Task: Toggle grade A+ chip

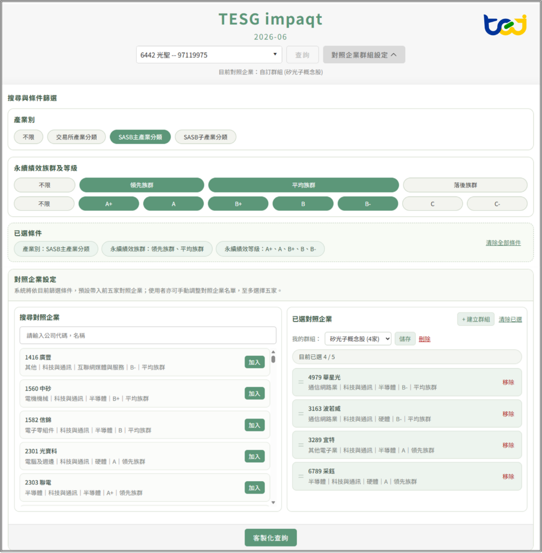Action: point(109,204)
